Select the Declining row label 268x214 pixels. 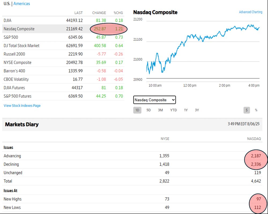click(x=11, y=164)
